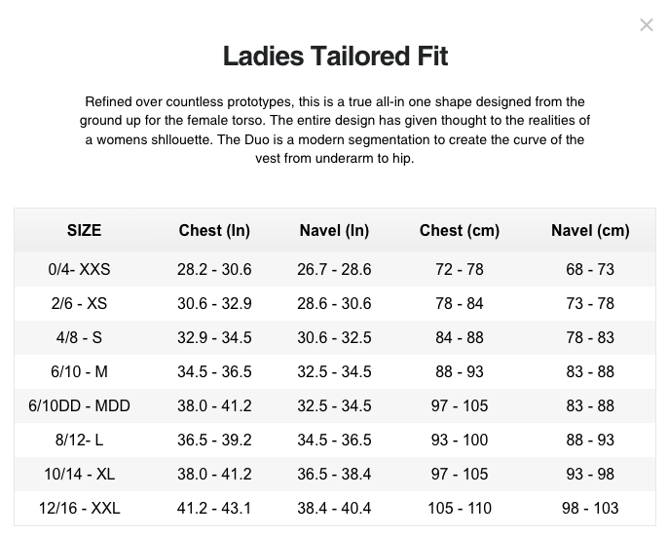Screen dimensions: 668x537
Task: Select the Chest (In) column header
Action: click(x=214, y=230)
